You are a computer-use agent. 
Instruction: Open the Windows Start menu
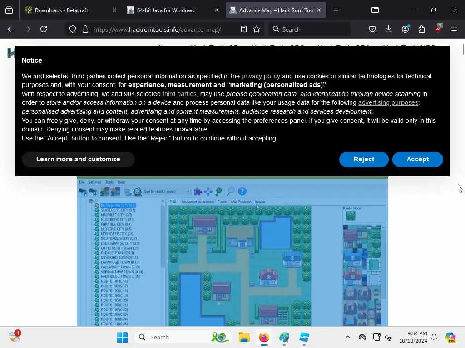pos(122,337)
